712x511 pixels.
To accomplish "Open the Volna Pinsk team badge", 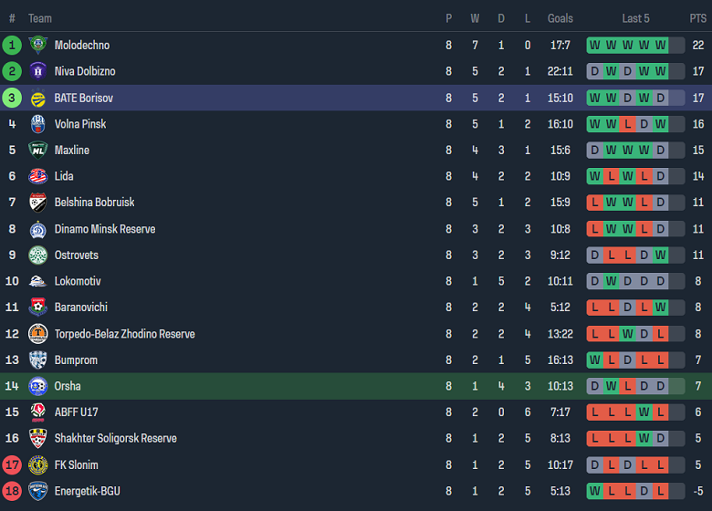I will point(37,124).
